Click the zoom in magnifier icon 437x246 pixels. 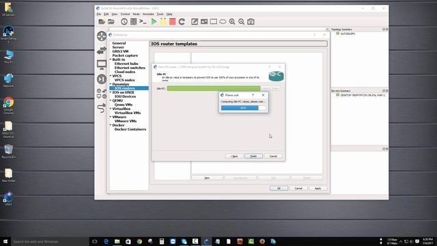(232, 21)
